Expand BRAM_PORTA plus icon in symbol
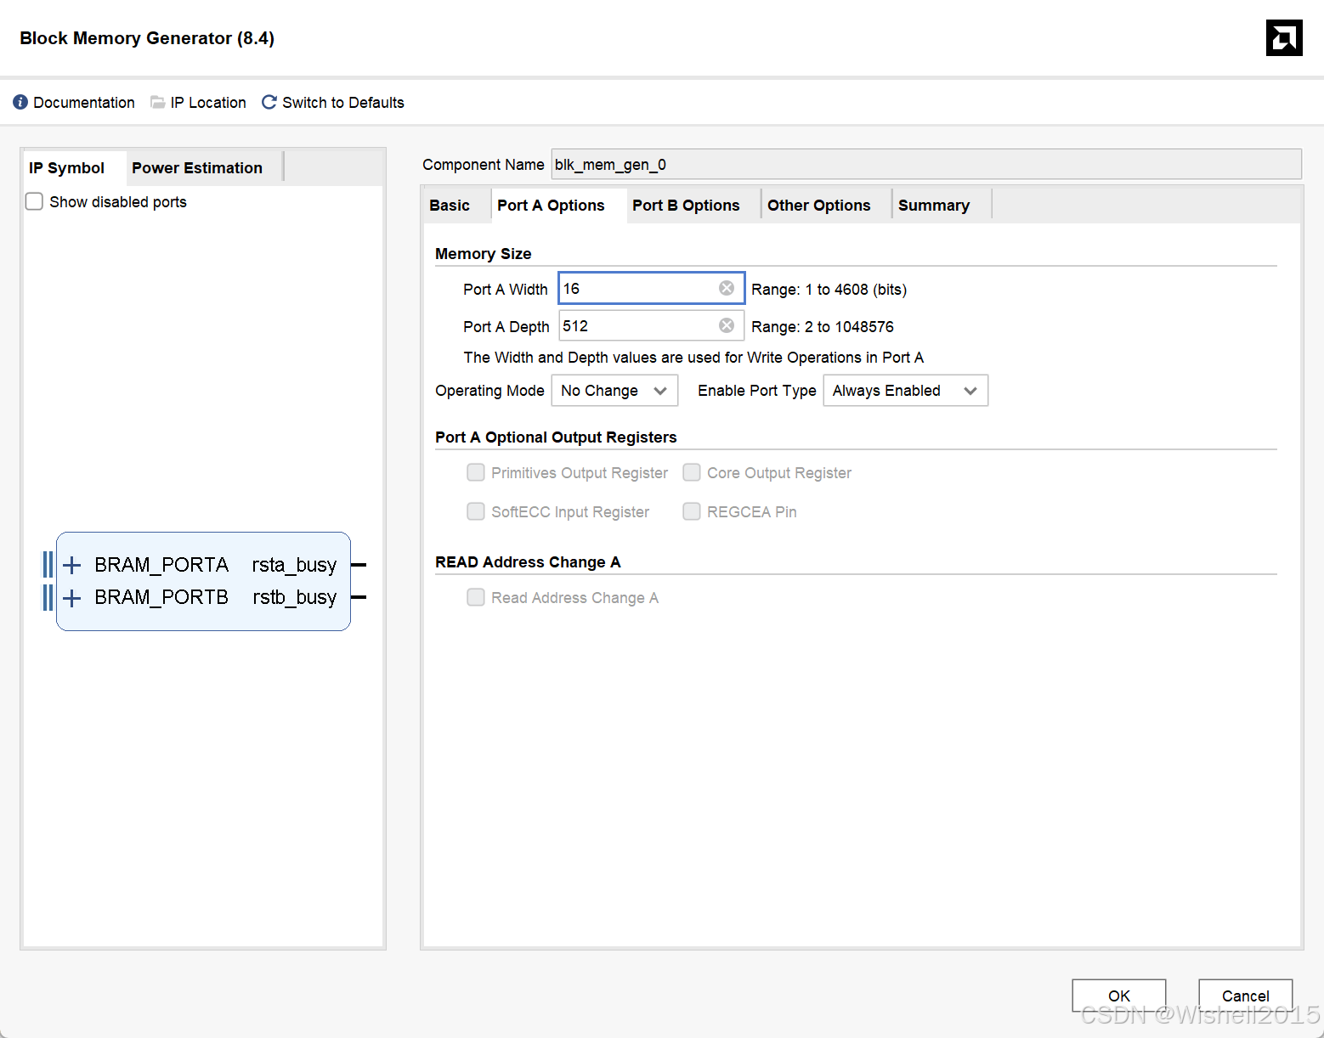1324x1038 pixels. (x=72, y=565)
